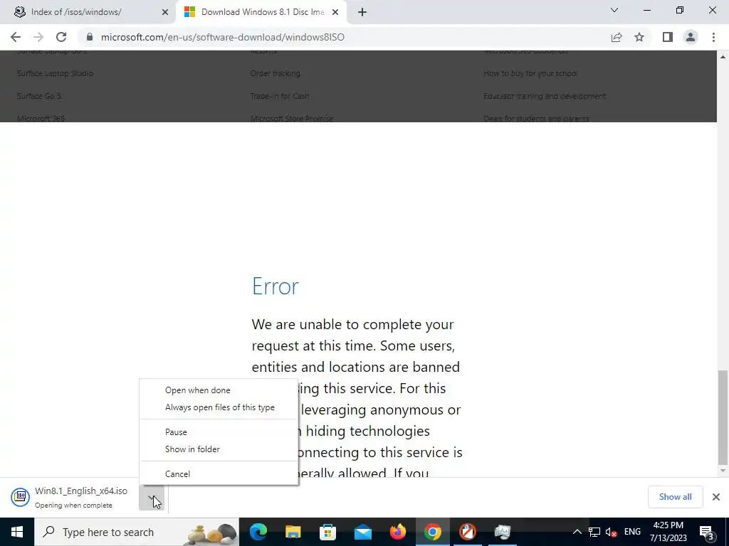Toggle the download item options arrow
Image resolution: width=729 pixels, height=546 pixels.
(152, 497)
